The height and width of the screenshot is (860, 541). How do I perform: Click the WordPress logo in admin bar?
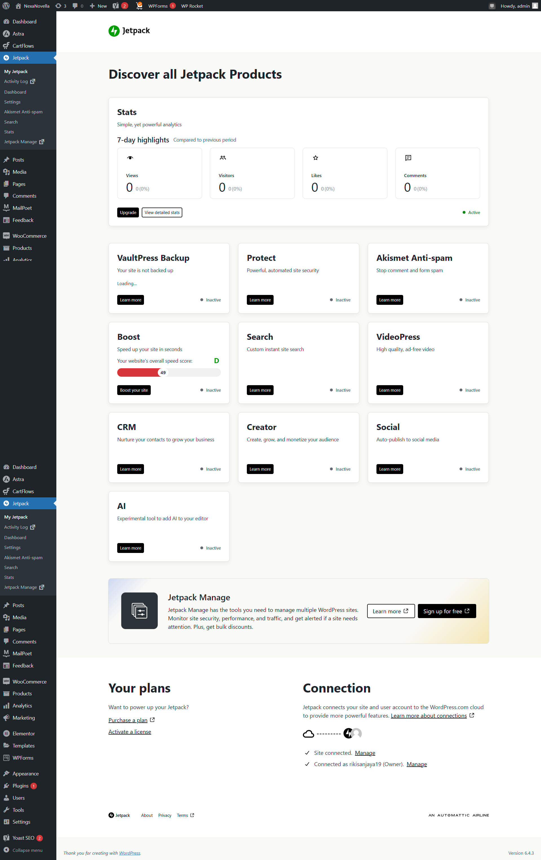[x=6, y=6]
